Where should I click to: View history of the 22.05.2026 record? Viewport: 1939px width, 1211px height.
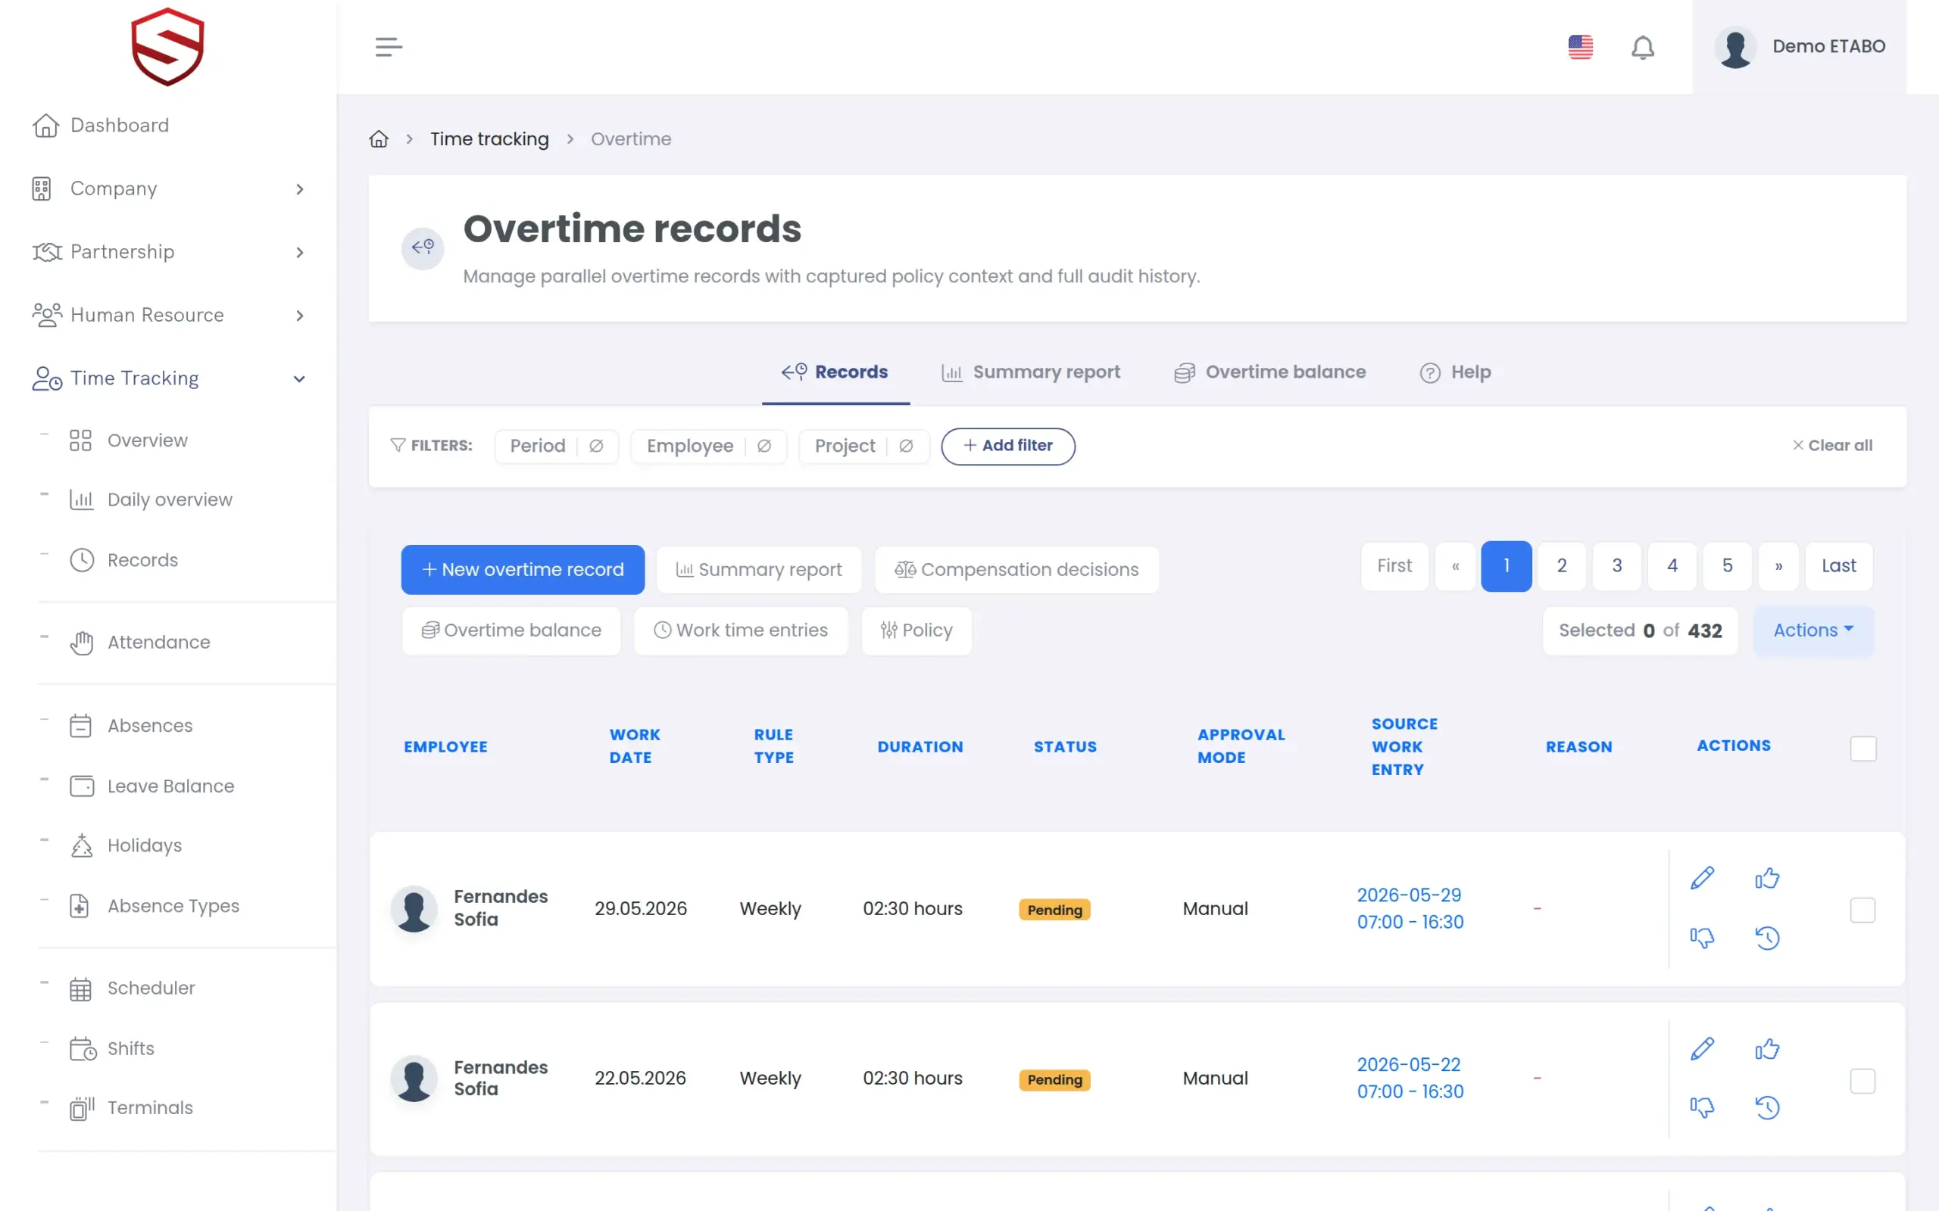pyautogui.click(x=1767, y=1107)
